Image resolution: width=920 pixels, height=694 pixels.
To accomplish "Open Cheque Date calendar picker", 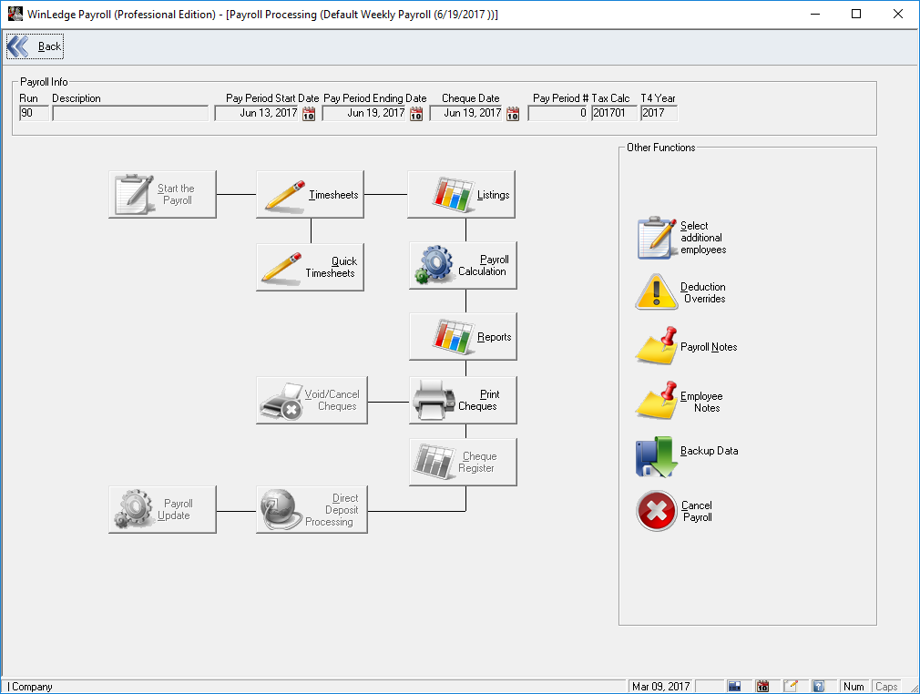I will [x=513, y=114].
